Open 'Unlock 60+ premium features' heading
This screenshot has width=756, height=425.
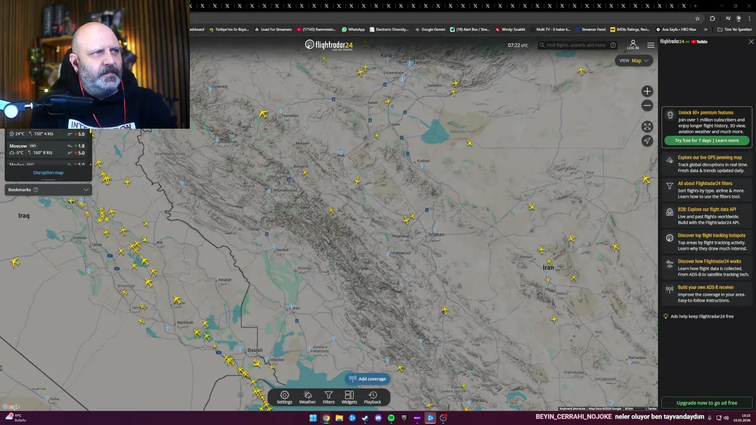click(x=705, y=113)
